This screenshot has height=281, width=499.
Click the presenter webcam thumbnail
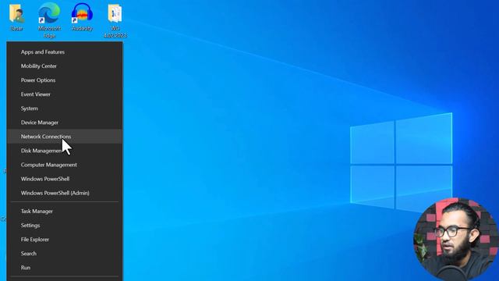coord(455,240)
